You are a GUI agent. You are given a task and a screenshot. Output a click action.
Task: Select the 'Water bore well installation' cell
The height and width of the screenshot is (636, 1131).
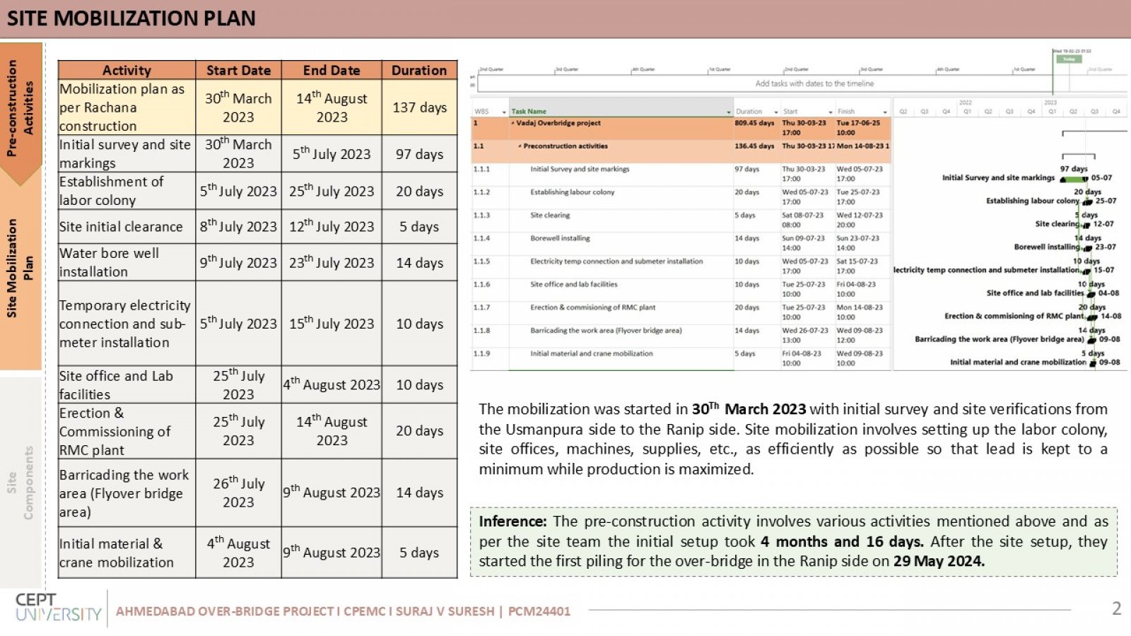click(x=127, y=262)
